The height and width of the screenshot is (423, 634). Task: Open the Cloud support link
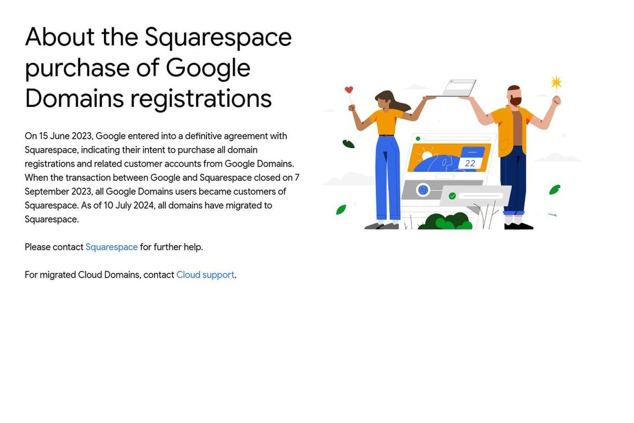coord(205,275)
